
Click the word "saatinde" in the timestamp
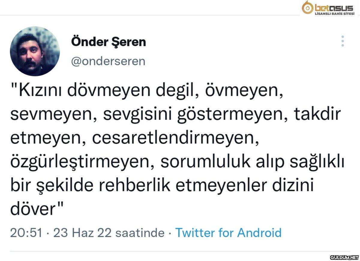click(x=140, y=233)
